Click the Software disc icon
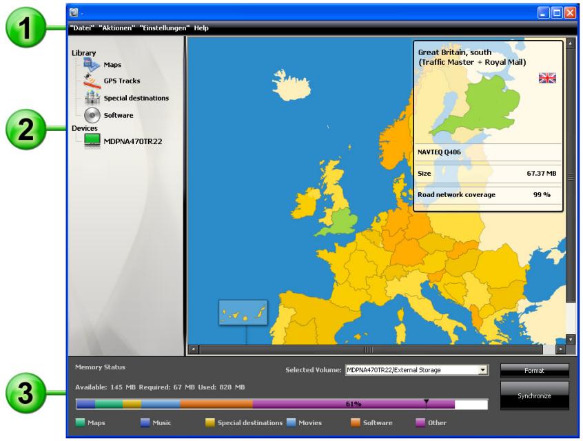The height and width of the screenshot is (441, 583). [x=92, y=115]
